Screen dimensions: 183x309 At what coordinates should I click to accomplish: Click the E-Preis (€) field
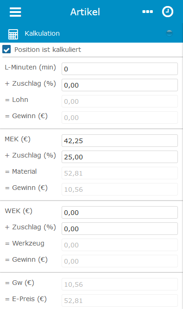point(120,300)
